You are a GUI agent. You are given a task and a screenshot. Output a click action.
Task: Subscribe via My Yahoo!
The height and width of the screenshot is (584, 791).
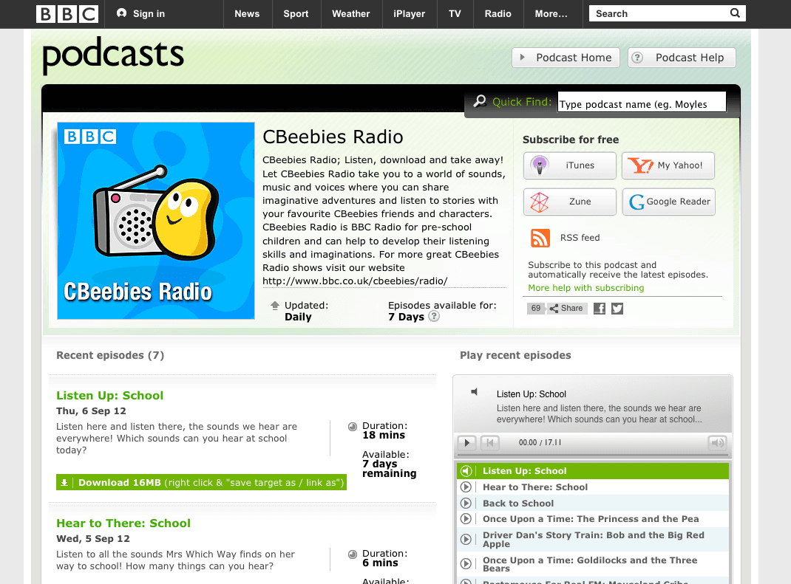coord(668,165)
